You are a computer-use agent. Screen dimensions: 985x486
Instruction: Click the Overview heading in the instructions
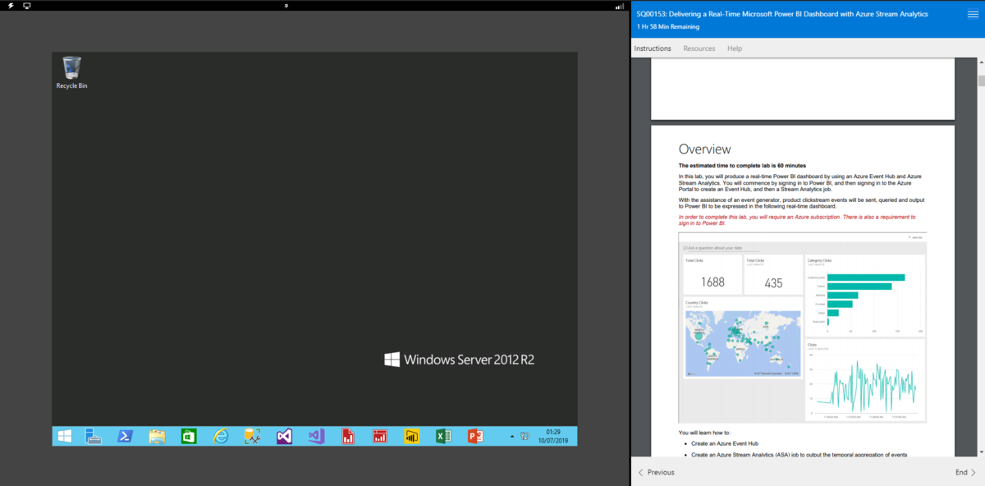[704, 149]
